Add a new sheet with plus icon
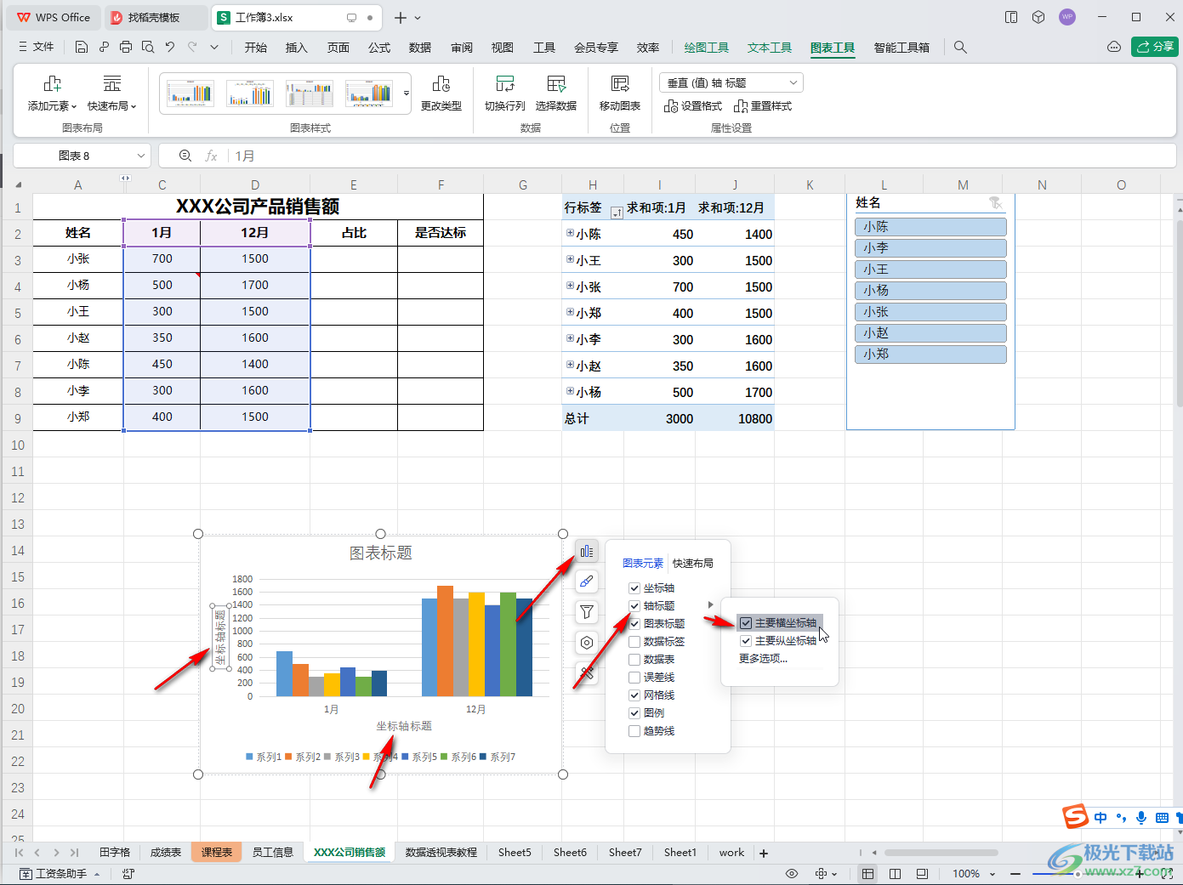The image size is (1183, 885). [x=764, y=853]
